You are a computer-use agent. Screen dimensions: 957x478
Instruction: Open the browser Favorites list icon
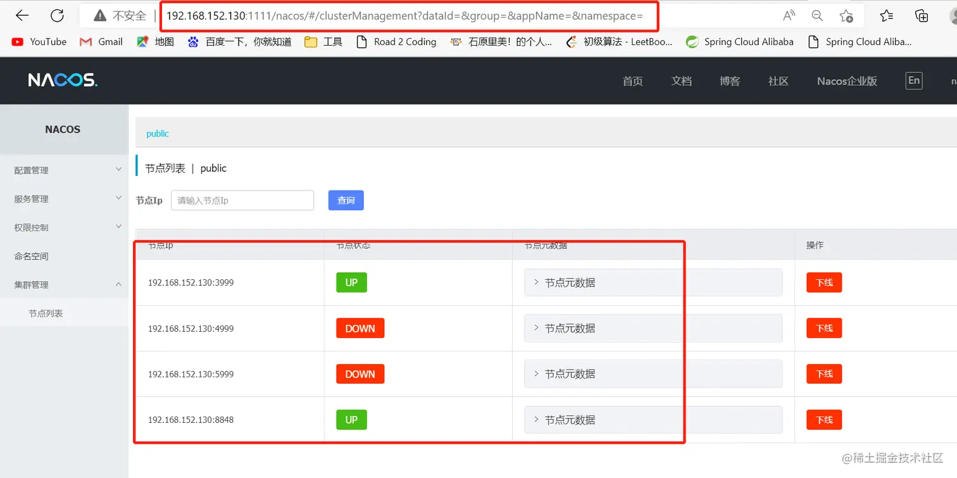pyautogui.click(x=887, y=16)
